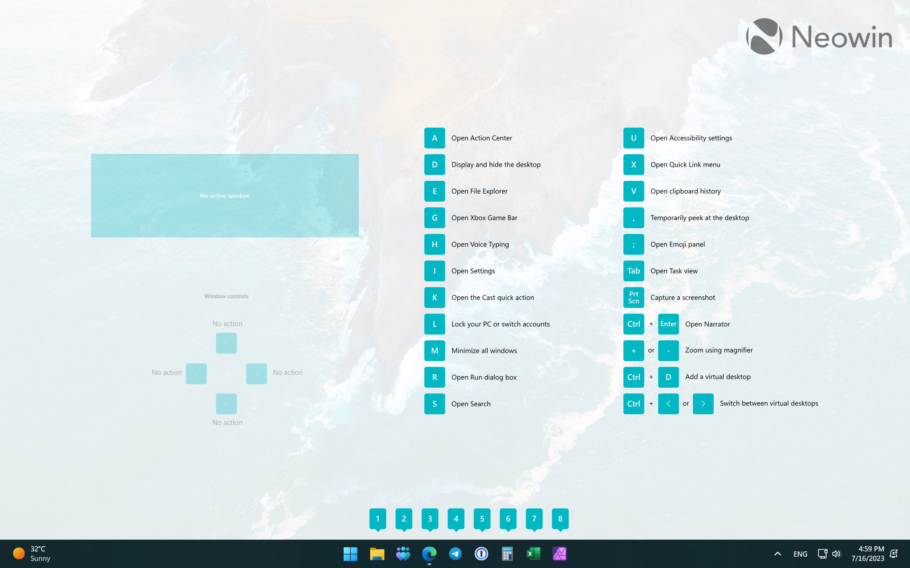The width and height of the screenshot is (910, 568).
Task: Expand speaker volume control
Action: [837, 553]
